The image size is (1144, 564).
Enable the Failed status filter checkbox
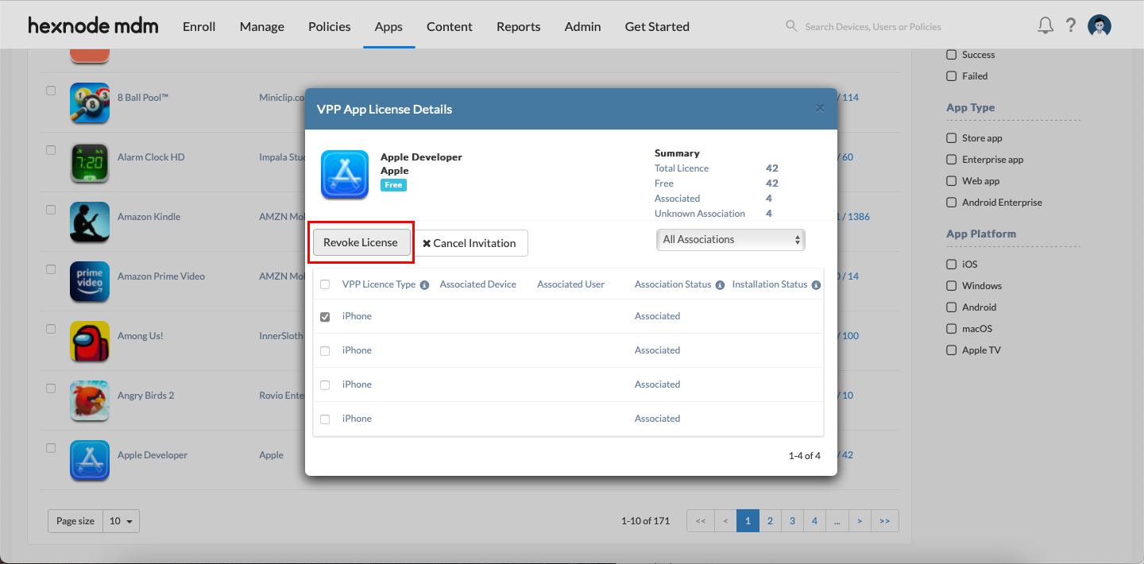952,76
